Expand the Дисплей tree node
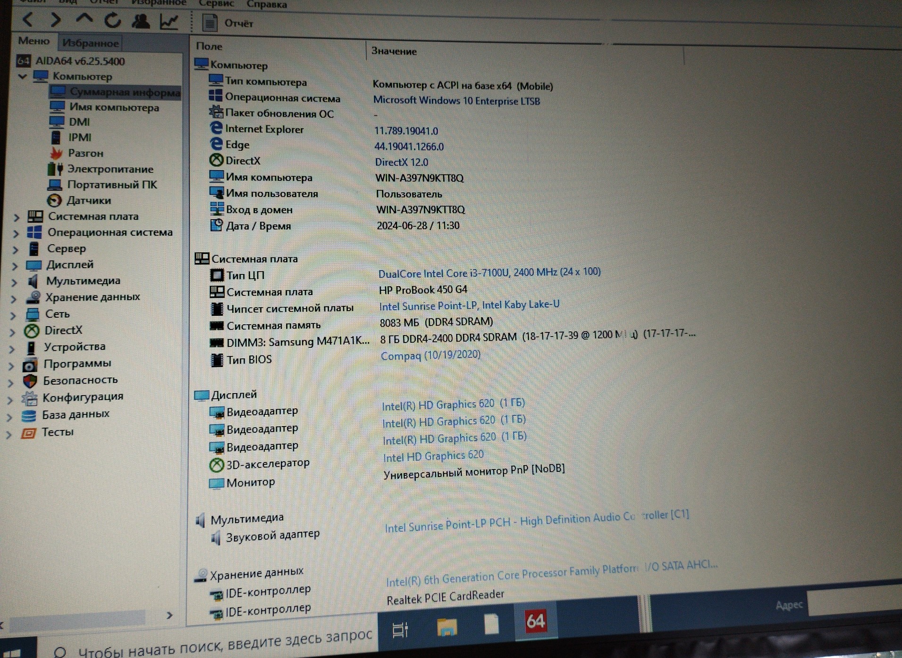This screenshot has height=658, width=902. click(x=15, y=266)
